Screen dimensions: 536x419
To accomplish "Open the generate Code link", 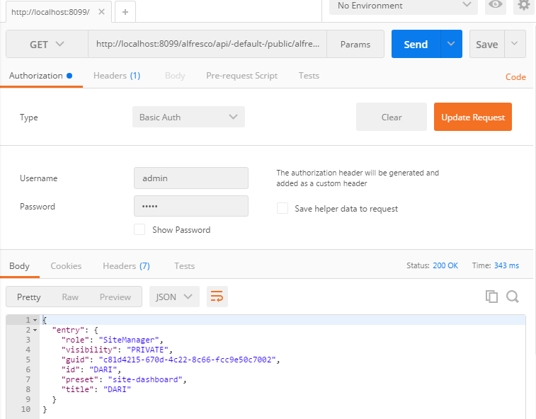I will pyautogui.click(x=515, y=77).
